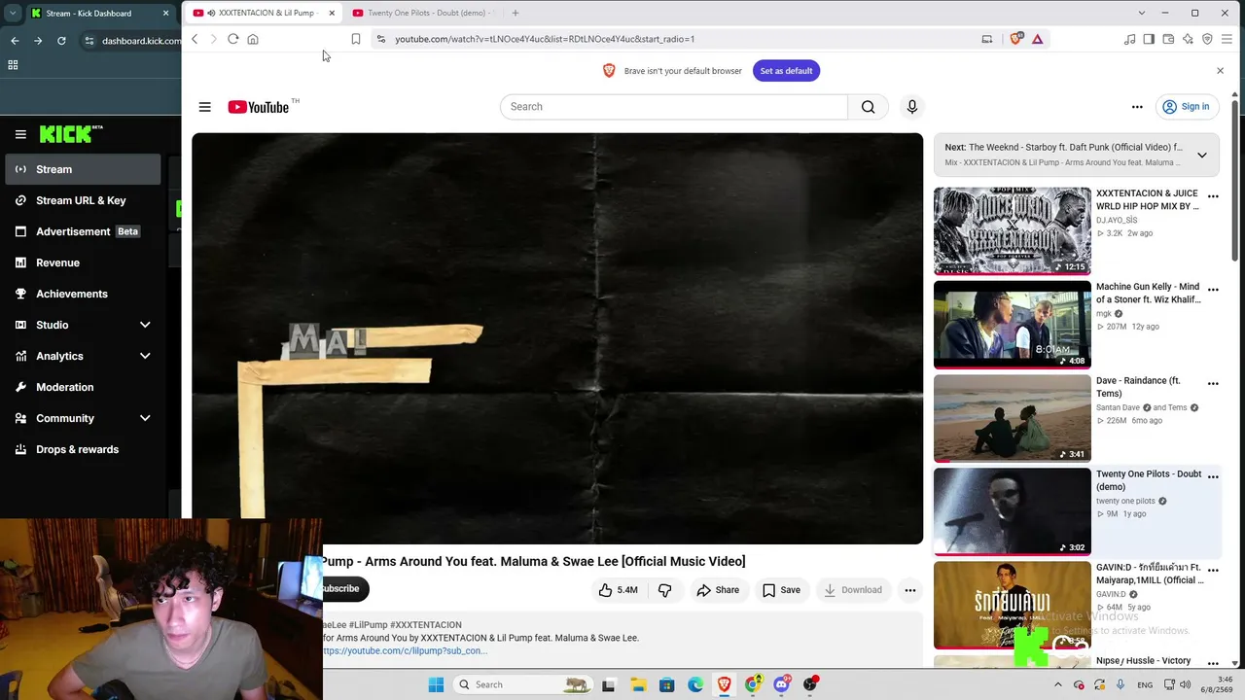
Task: Expand the Studio section in Kick sidebar
Action: tap(145, 325)
